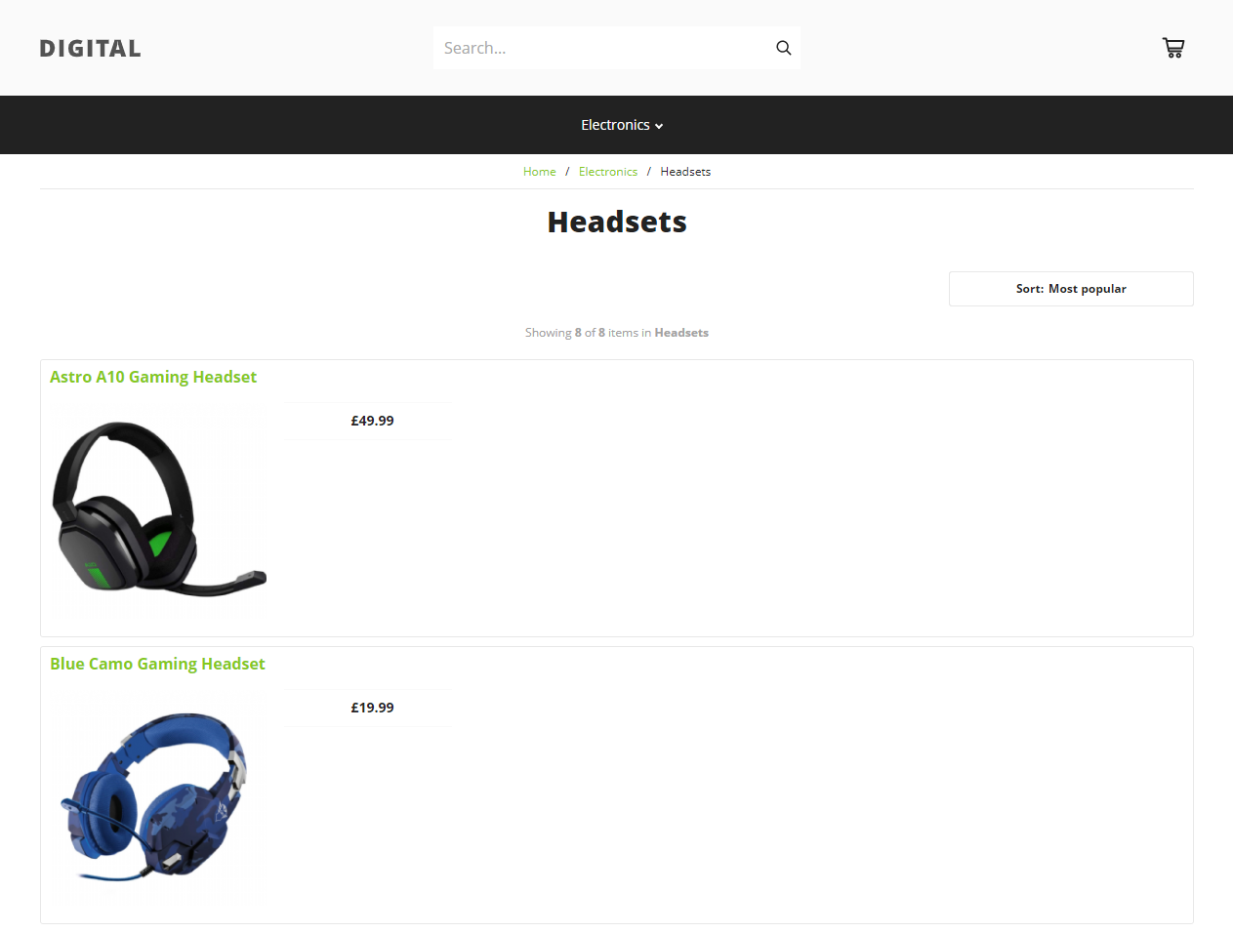Click the Blue Camo headset product image
1233x933 pixels.
158,796
